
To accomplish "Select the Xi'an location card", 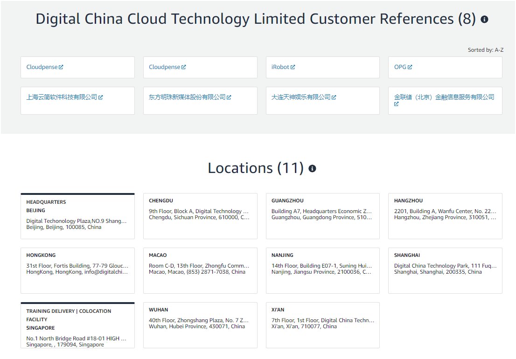I will tap(323, 325).
